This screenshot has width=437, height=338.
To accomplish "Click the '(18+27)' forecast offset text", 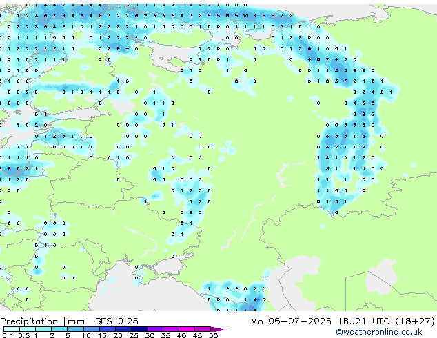I will 415,321.
